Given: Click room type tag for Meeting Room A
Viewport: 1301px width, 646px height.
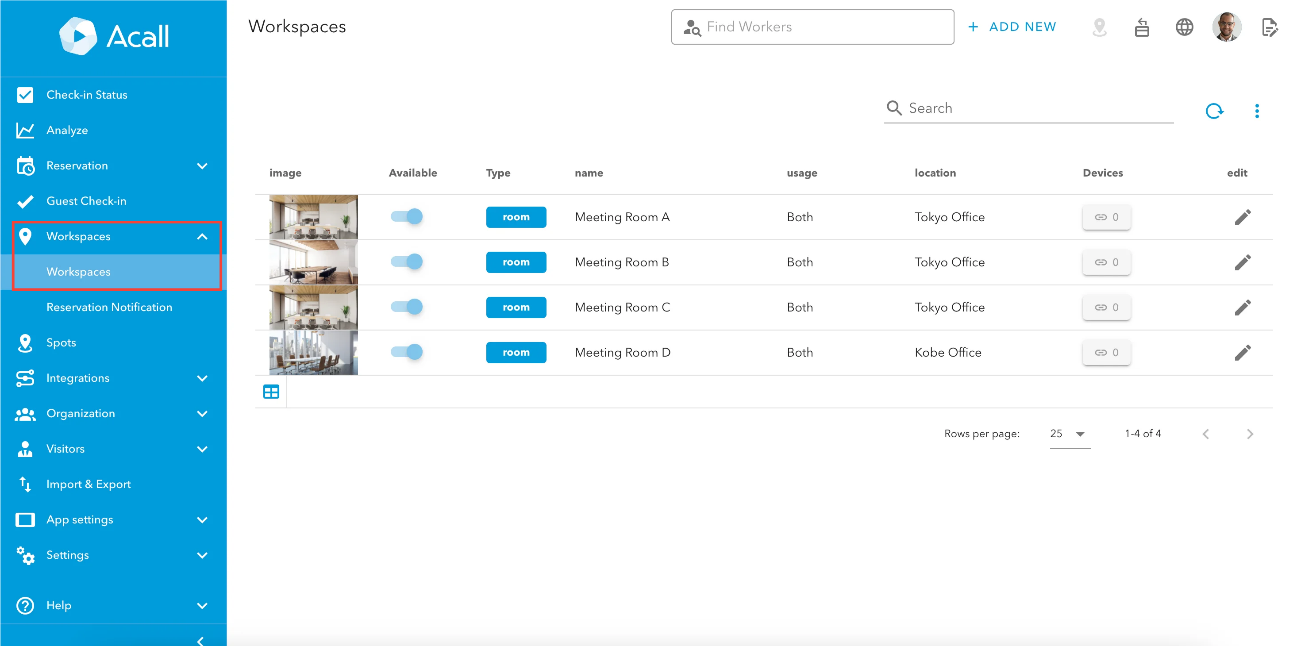Looking at the screenshot, I should (516, 217).
